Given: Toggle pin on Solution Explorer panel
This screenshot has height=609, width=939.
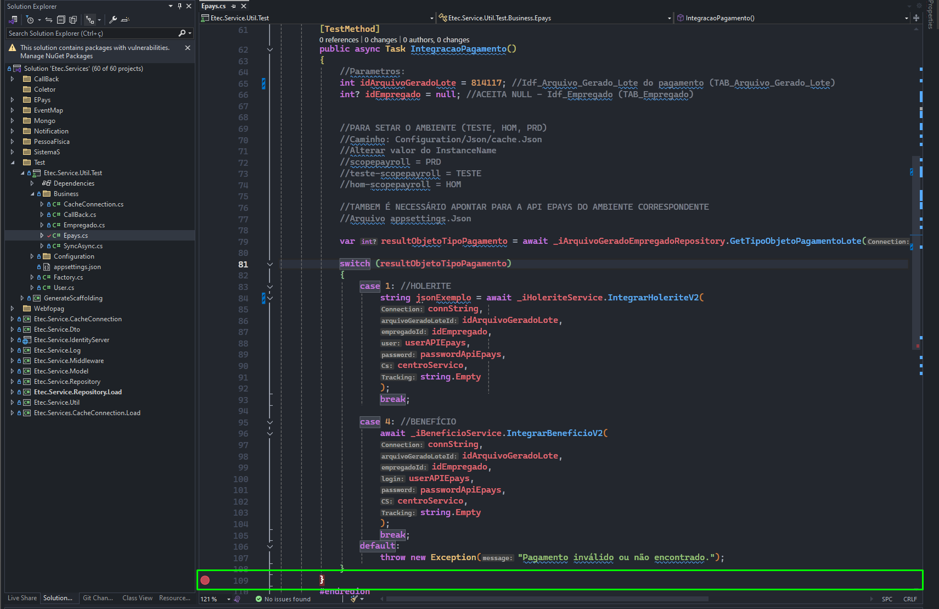Looking at the screenshot, I should pyautogui.click(x=179, y=6).
